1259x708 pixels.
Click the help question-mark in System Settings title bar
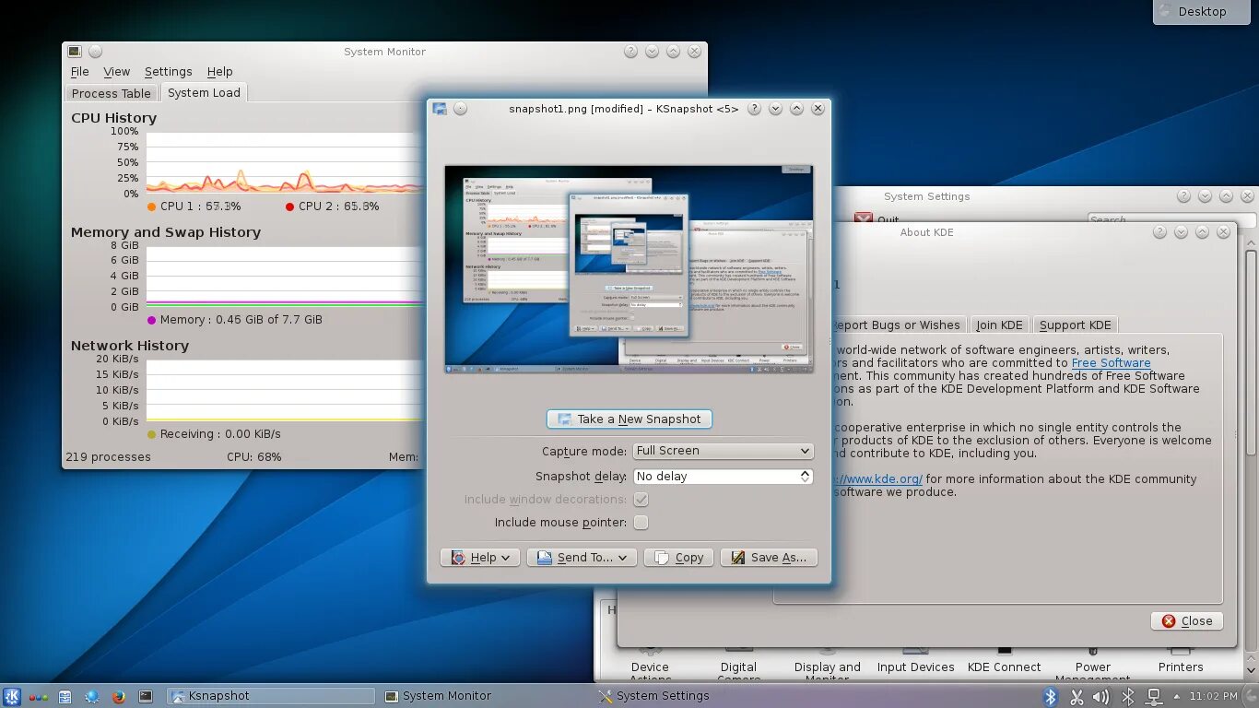pos(1183,196)
